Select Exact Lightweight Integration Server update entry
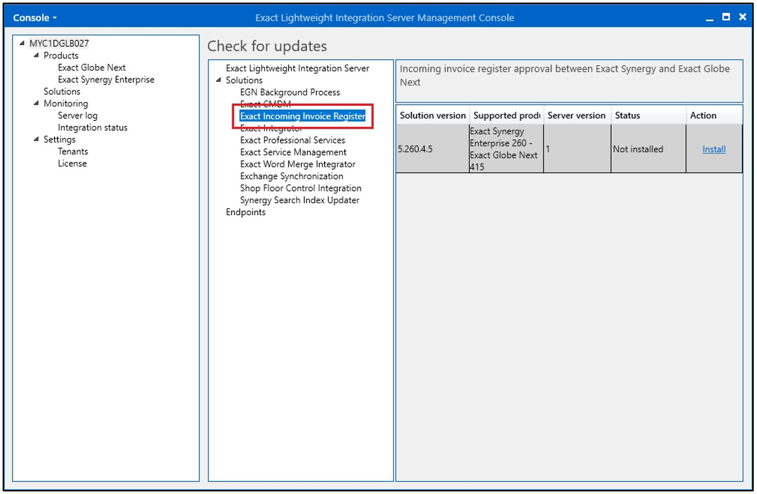 pos(298,69)
